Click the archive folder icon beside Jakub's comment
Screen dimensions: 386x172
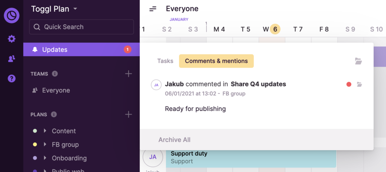tap(359, 84)
